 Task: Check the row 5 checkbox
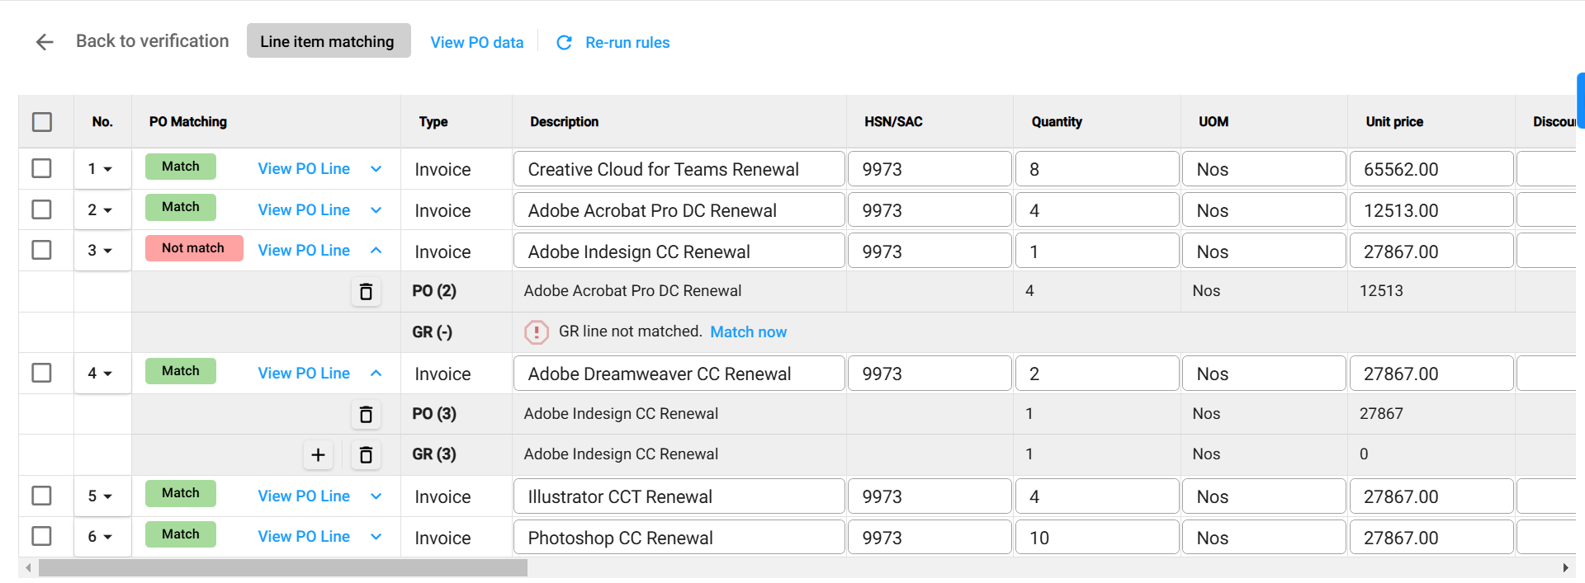41,496
